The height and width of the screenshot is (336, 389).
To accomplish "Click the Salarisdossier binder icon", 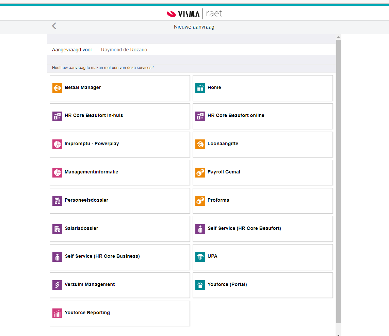I will 57,229.
